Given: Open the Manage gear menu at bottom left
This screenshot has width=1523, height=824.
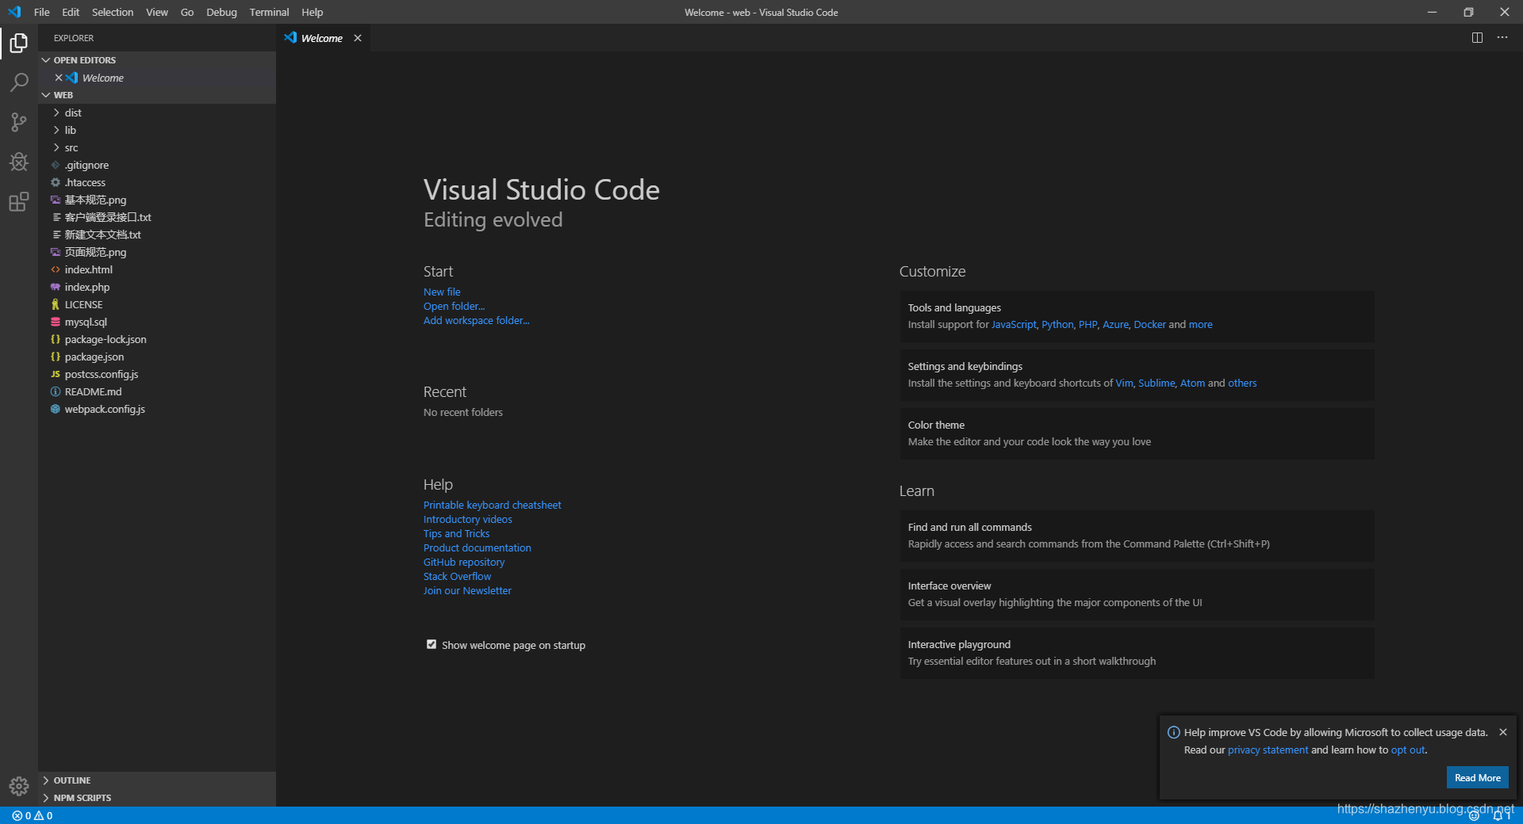Looking at the screenshot, I should (x=18, y=786).
